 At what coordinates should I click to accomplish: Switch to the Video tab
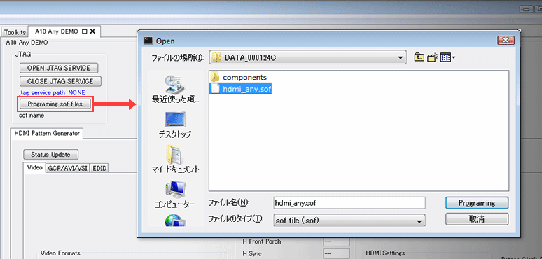[x=34, y=167]
